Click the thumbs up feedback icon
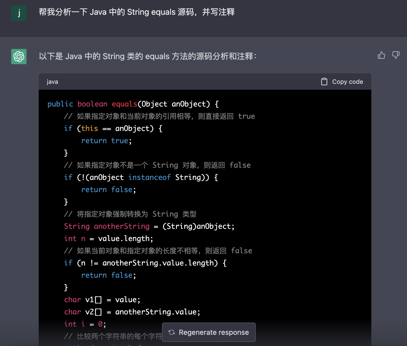The image size is (407, 346). [381, 55]
